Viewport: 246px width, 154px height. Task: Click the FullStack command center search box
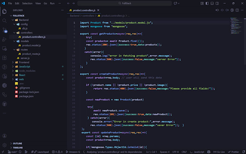coord(124,3)
